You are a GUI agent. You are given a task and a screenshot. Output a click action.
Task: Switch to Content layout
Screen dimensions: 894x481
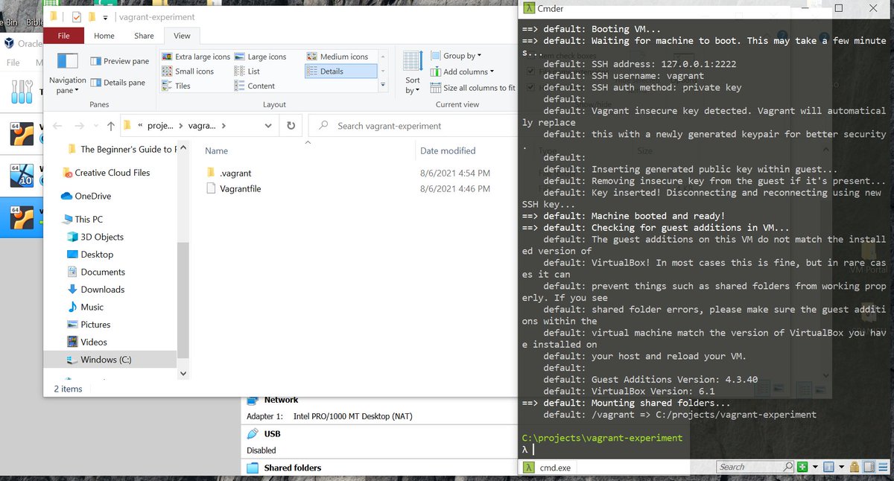(254, 86)
